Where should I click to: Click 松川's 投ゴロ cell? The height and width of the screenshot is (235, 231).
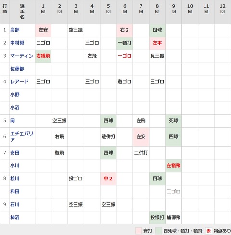point(76,179)
